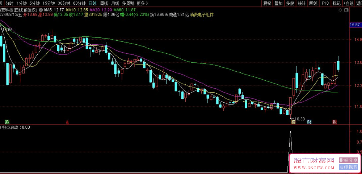This screenshot has height=174, width=362.
Task: Click the 指标分享 banner button
Action: (348, 160)
